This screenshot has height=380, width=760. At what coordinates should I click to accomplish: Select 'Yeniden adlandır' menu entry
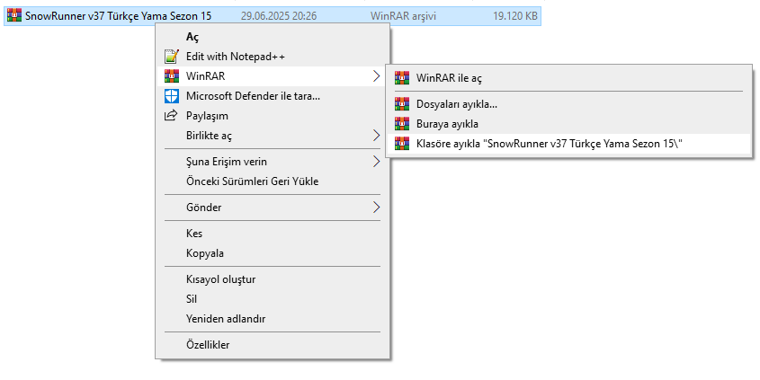point(226,319)
